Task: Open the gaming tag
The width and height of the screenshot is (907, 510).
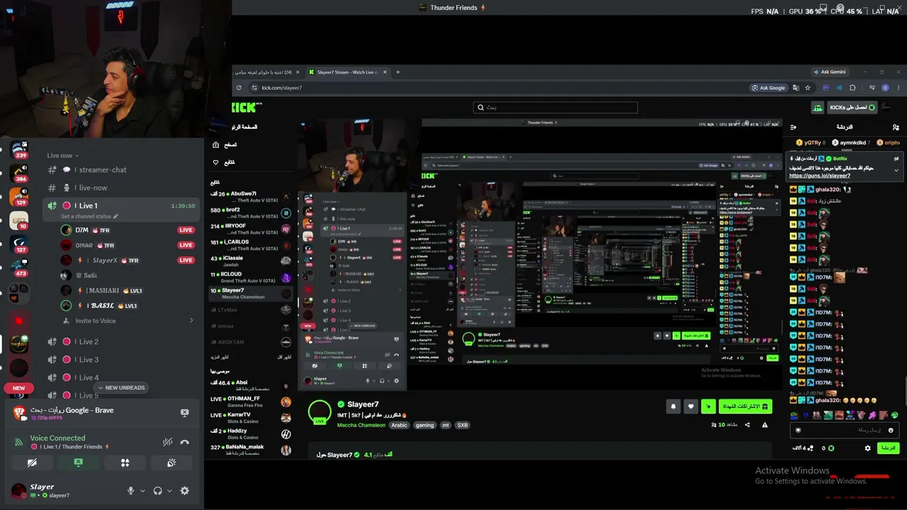Action: point(424,425)
